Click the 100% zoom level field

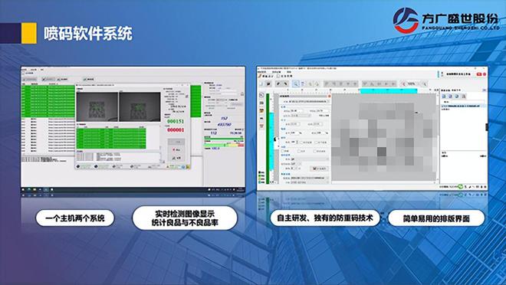pyautogui.click(x=411, y=84)
